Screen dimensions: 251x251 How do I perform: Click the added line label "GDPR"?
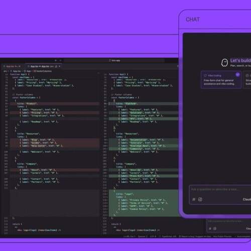click(143, 206)
